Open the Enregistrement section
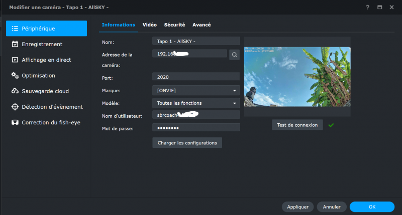This screenshot has height=215, width=402. tap(46, 44)
